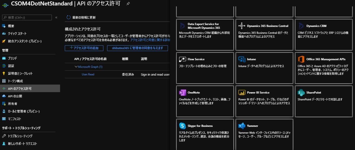Select API のアクセス許可 in the sidebar

(30, 88)
